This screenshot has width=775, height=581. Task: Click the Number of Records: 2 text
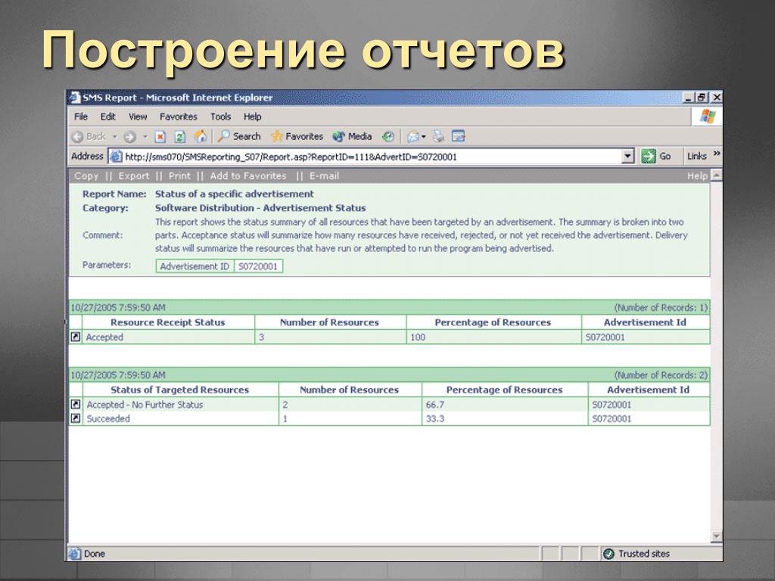661,375
